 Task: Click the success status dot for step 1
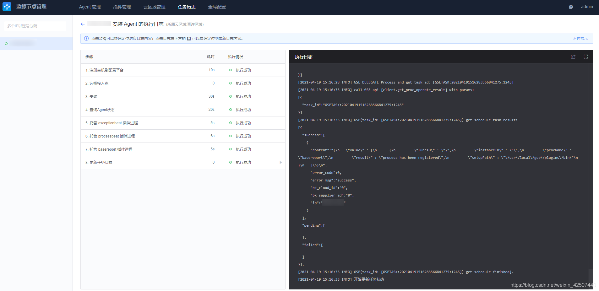pos(231,70)
